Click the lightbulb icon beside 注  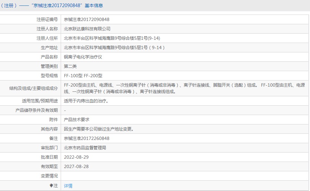tap(51, 186)
